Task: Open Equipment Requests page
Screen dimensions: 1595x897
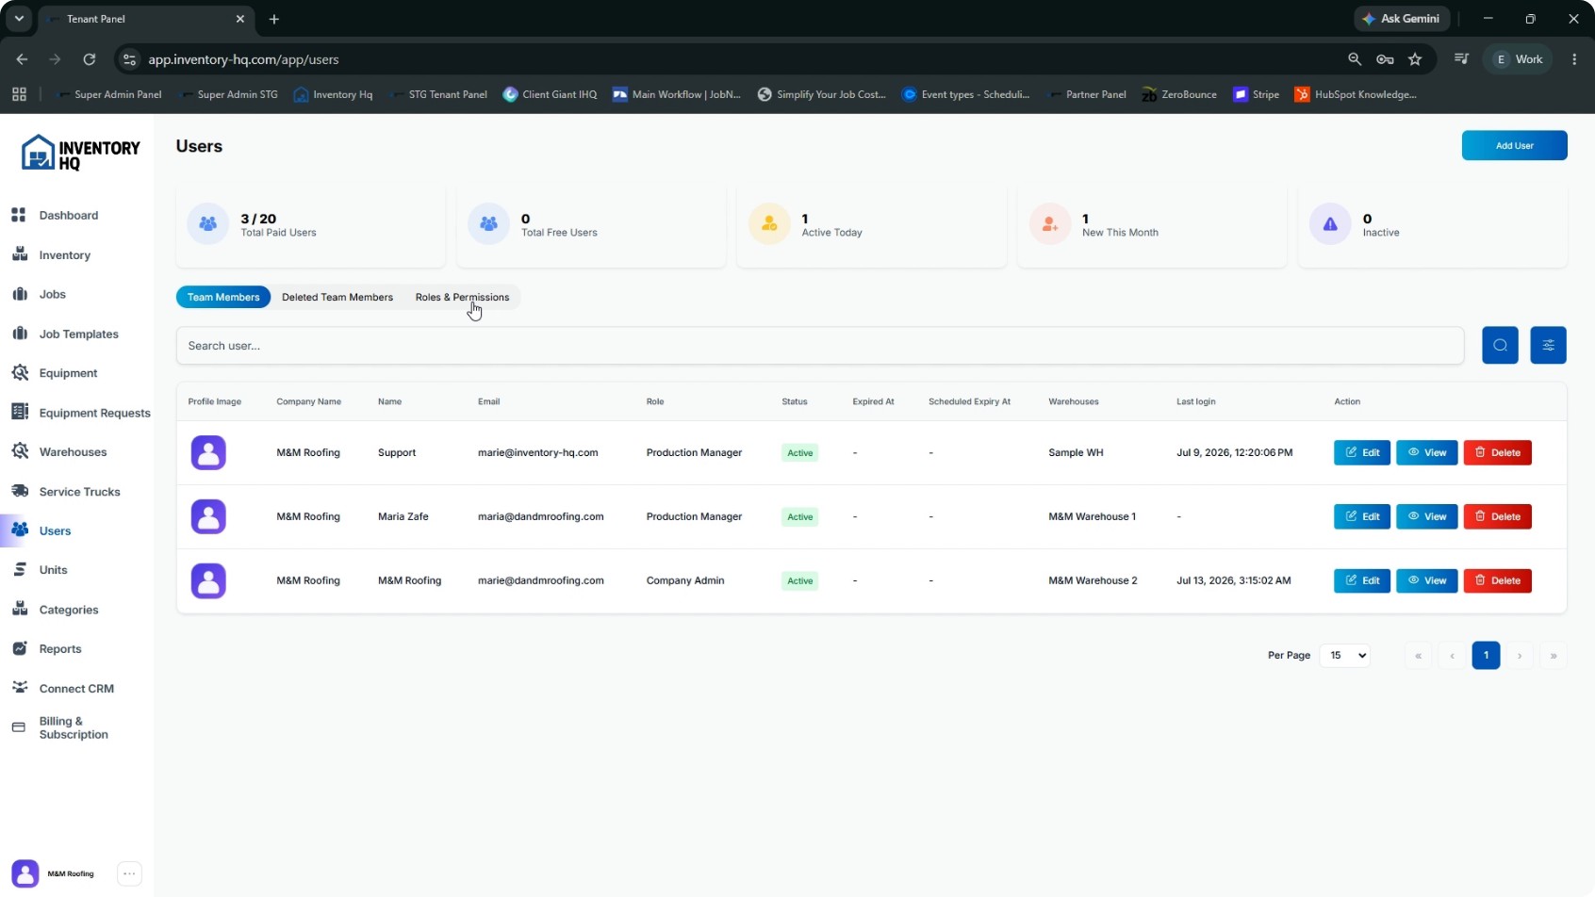Action: (94, 413)
